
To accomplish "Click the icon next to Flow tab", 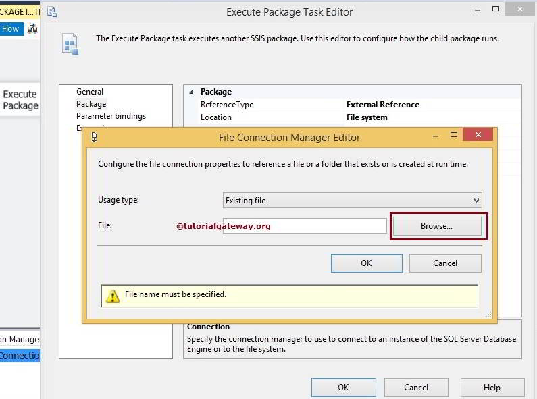I will (32, 29).
